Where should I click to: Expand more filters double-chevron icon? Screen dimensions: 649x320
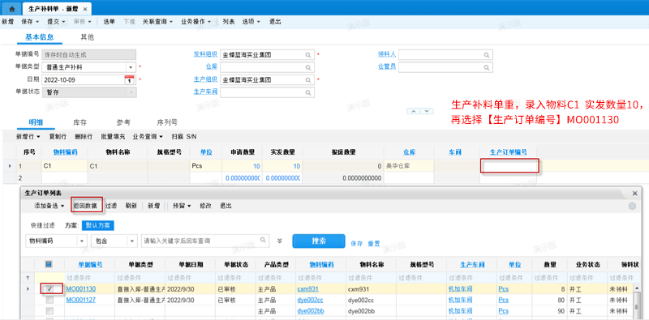279,241
